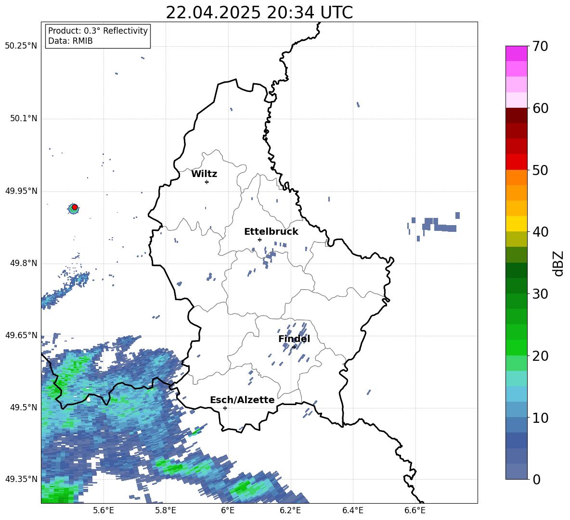Click the dBZ colorbar axis label
The image size is (570, 520).
coord(559,263)
